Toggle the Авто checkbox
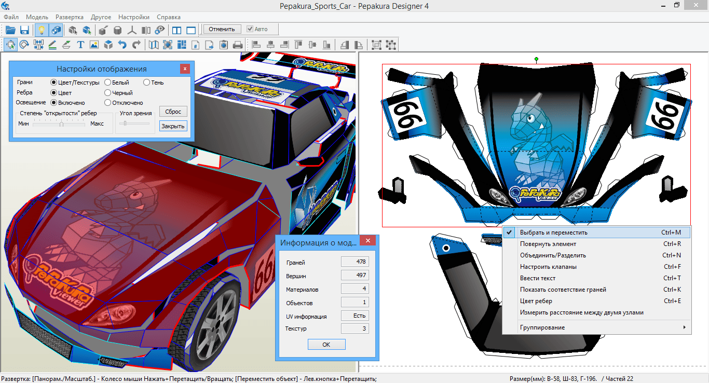Screen dimensions: 709x383 click(250, 29)
